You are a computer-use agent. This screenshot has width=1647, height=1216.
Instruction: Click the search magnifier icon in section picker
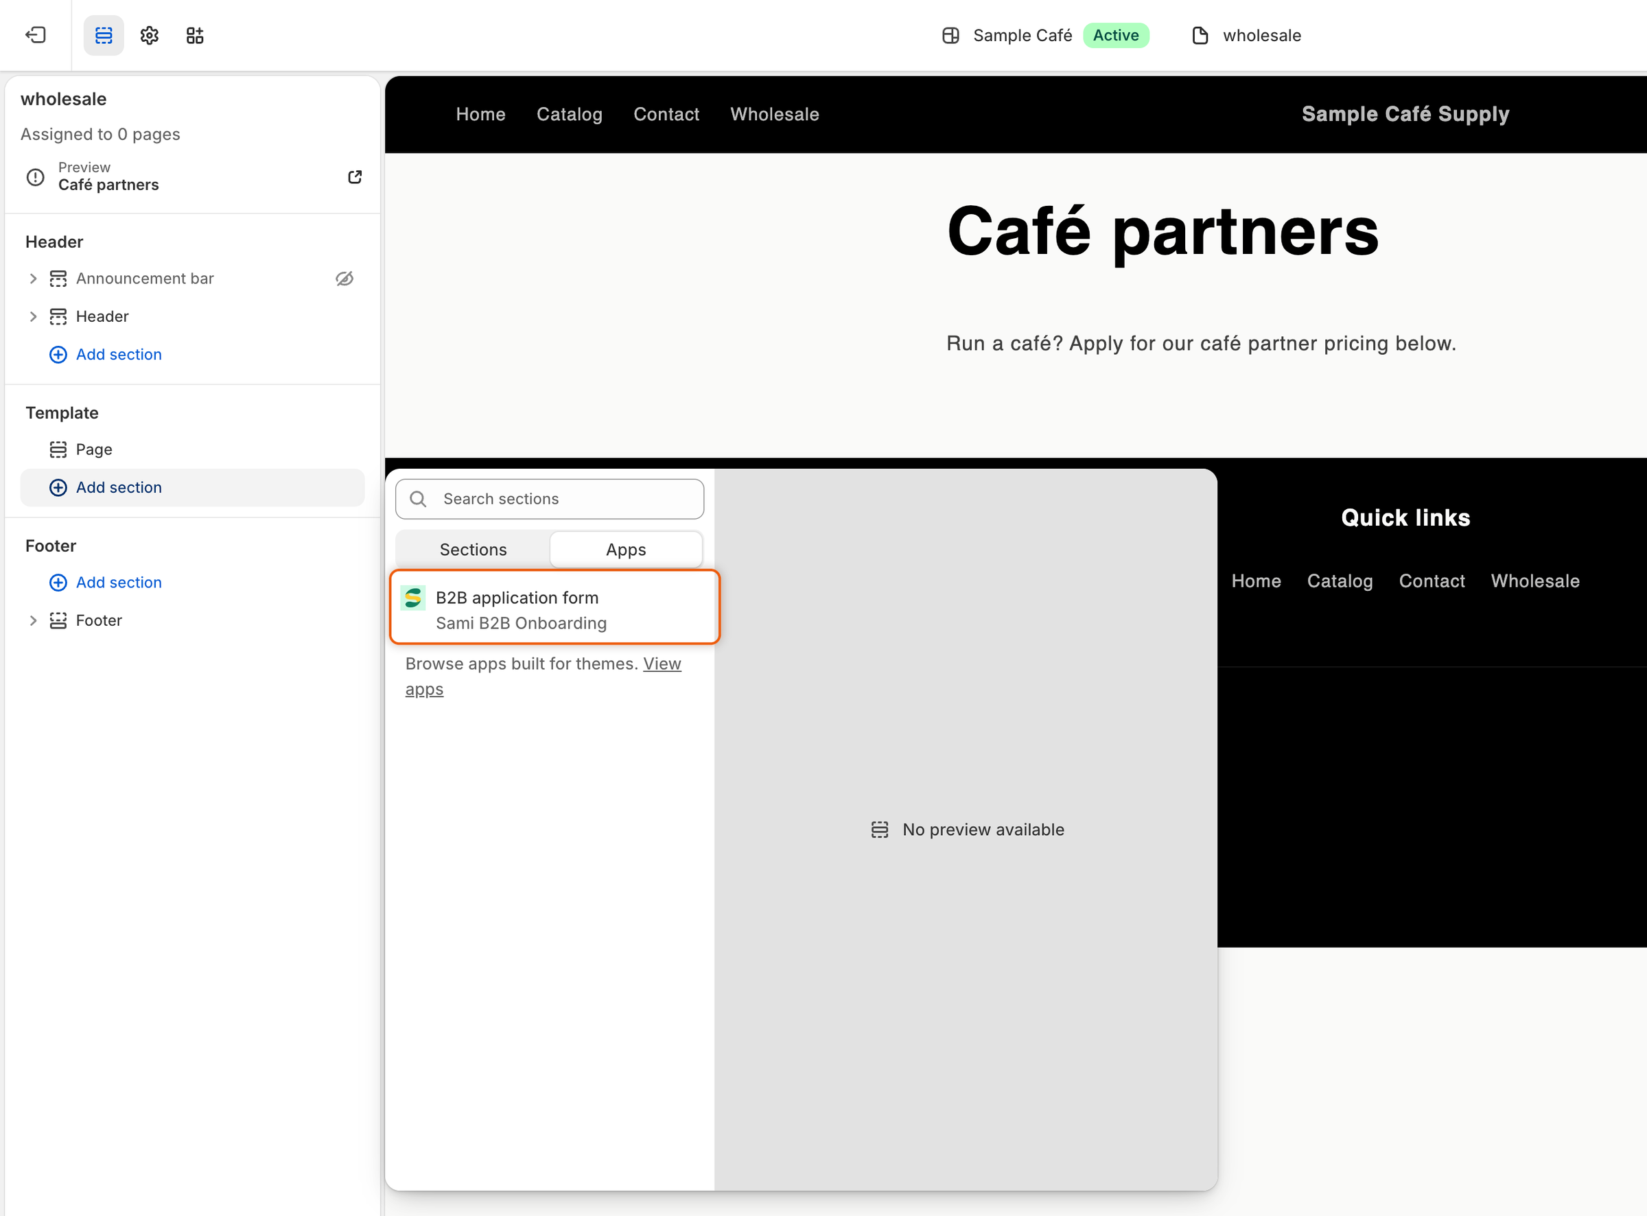[x=418, y=499]
